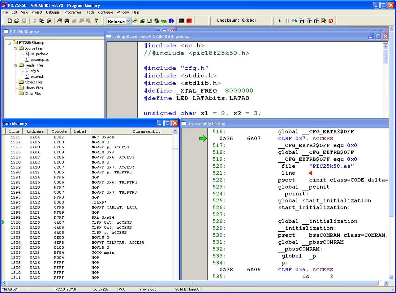
Task: Run the program with the play icon
Action: [280, 21]
